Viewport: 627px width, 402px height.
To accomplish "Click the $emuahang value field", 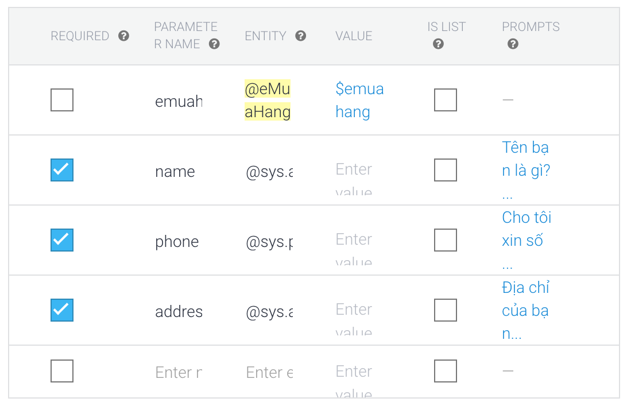I will (x=359, y=100).
